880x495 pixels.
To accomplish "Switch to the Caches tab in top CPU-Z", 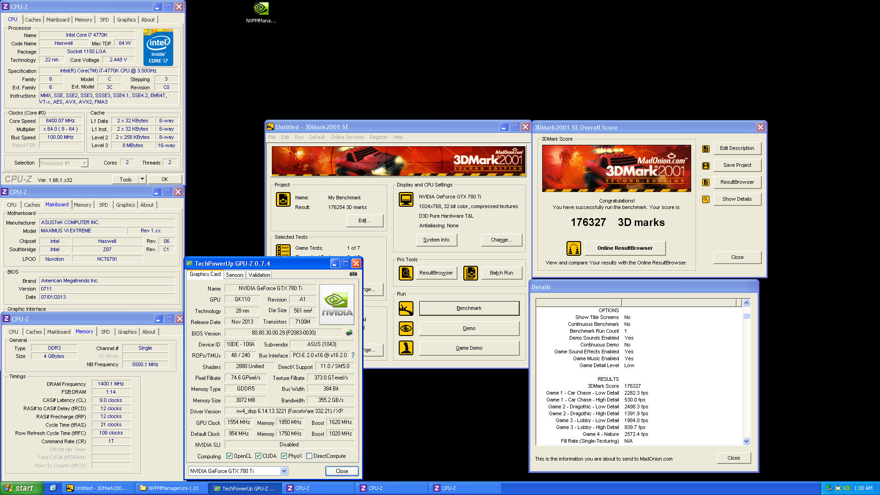I will point(33,20).
